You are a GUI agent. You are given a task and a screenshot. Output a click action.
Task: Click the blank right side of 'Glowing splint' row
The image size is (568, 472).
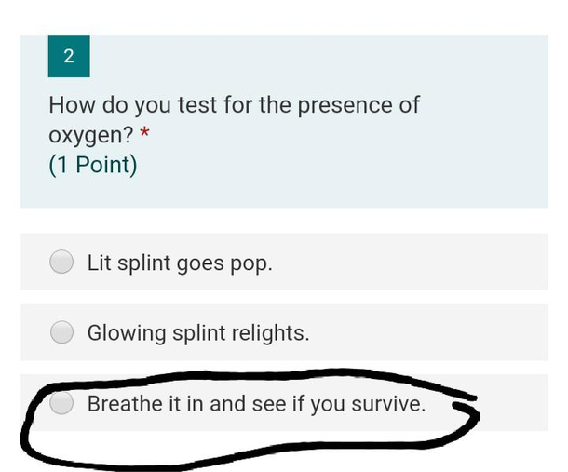click(438, 332)
